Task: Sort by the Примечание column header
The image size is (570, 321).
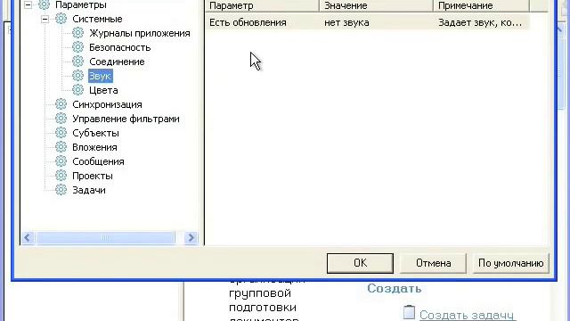Action: (x=481, y=5)
